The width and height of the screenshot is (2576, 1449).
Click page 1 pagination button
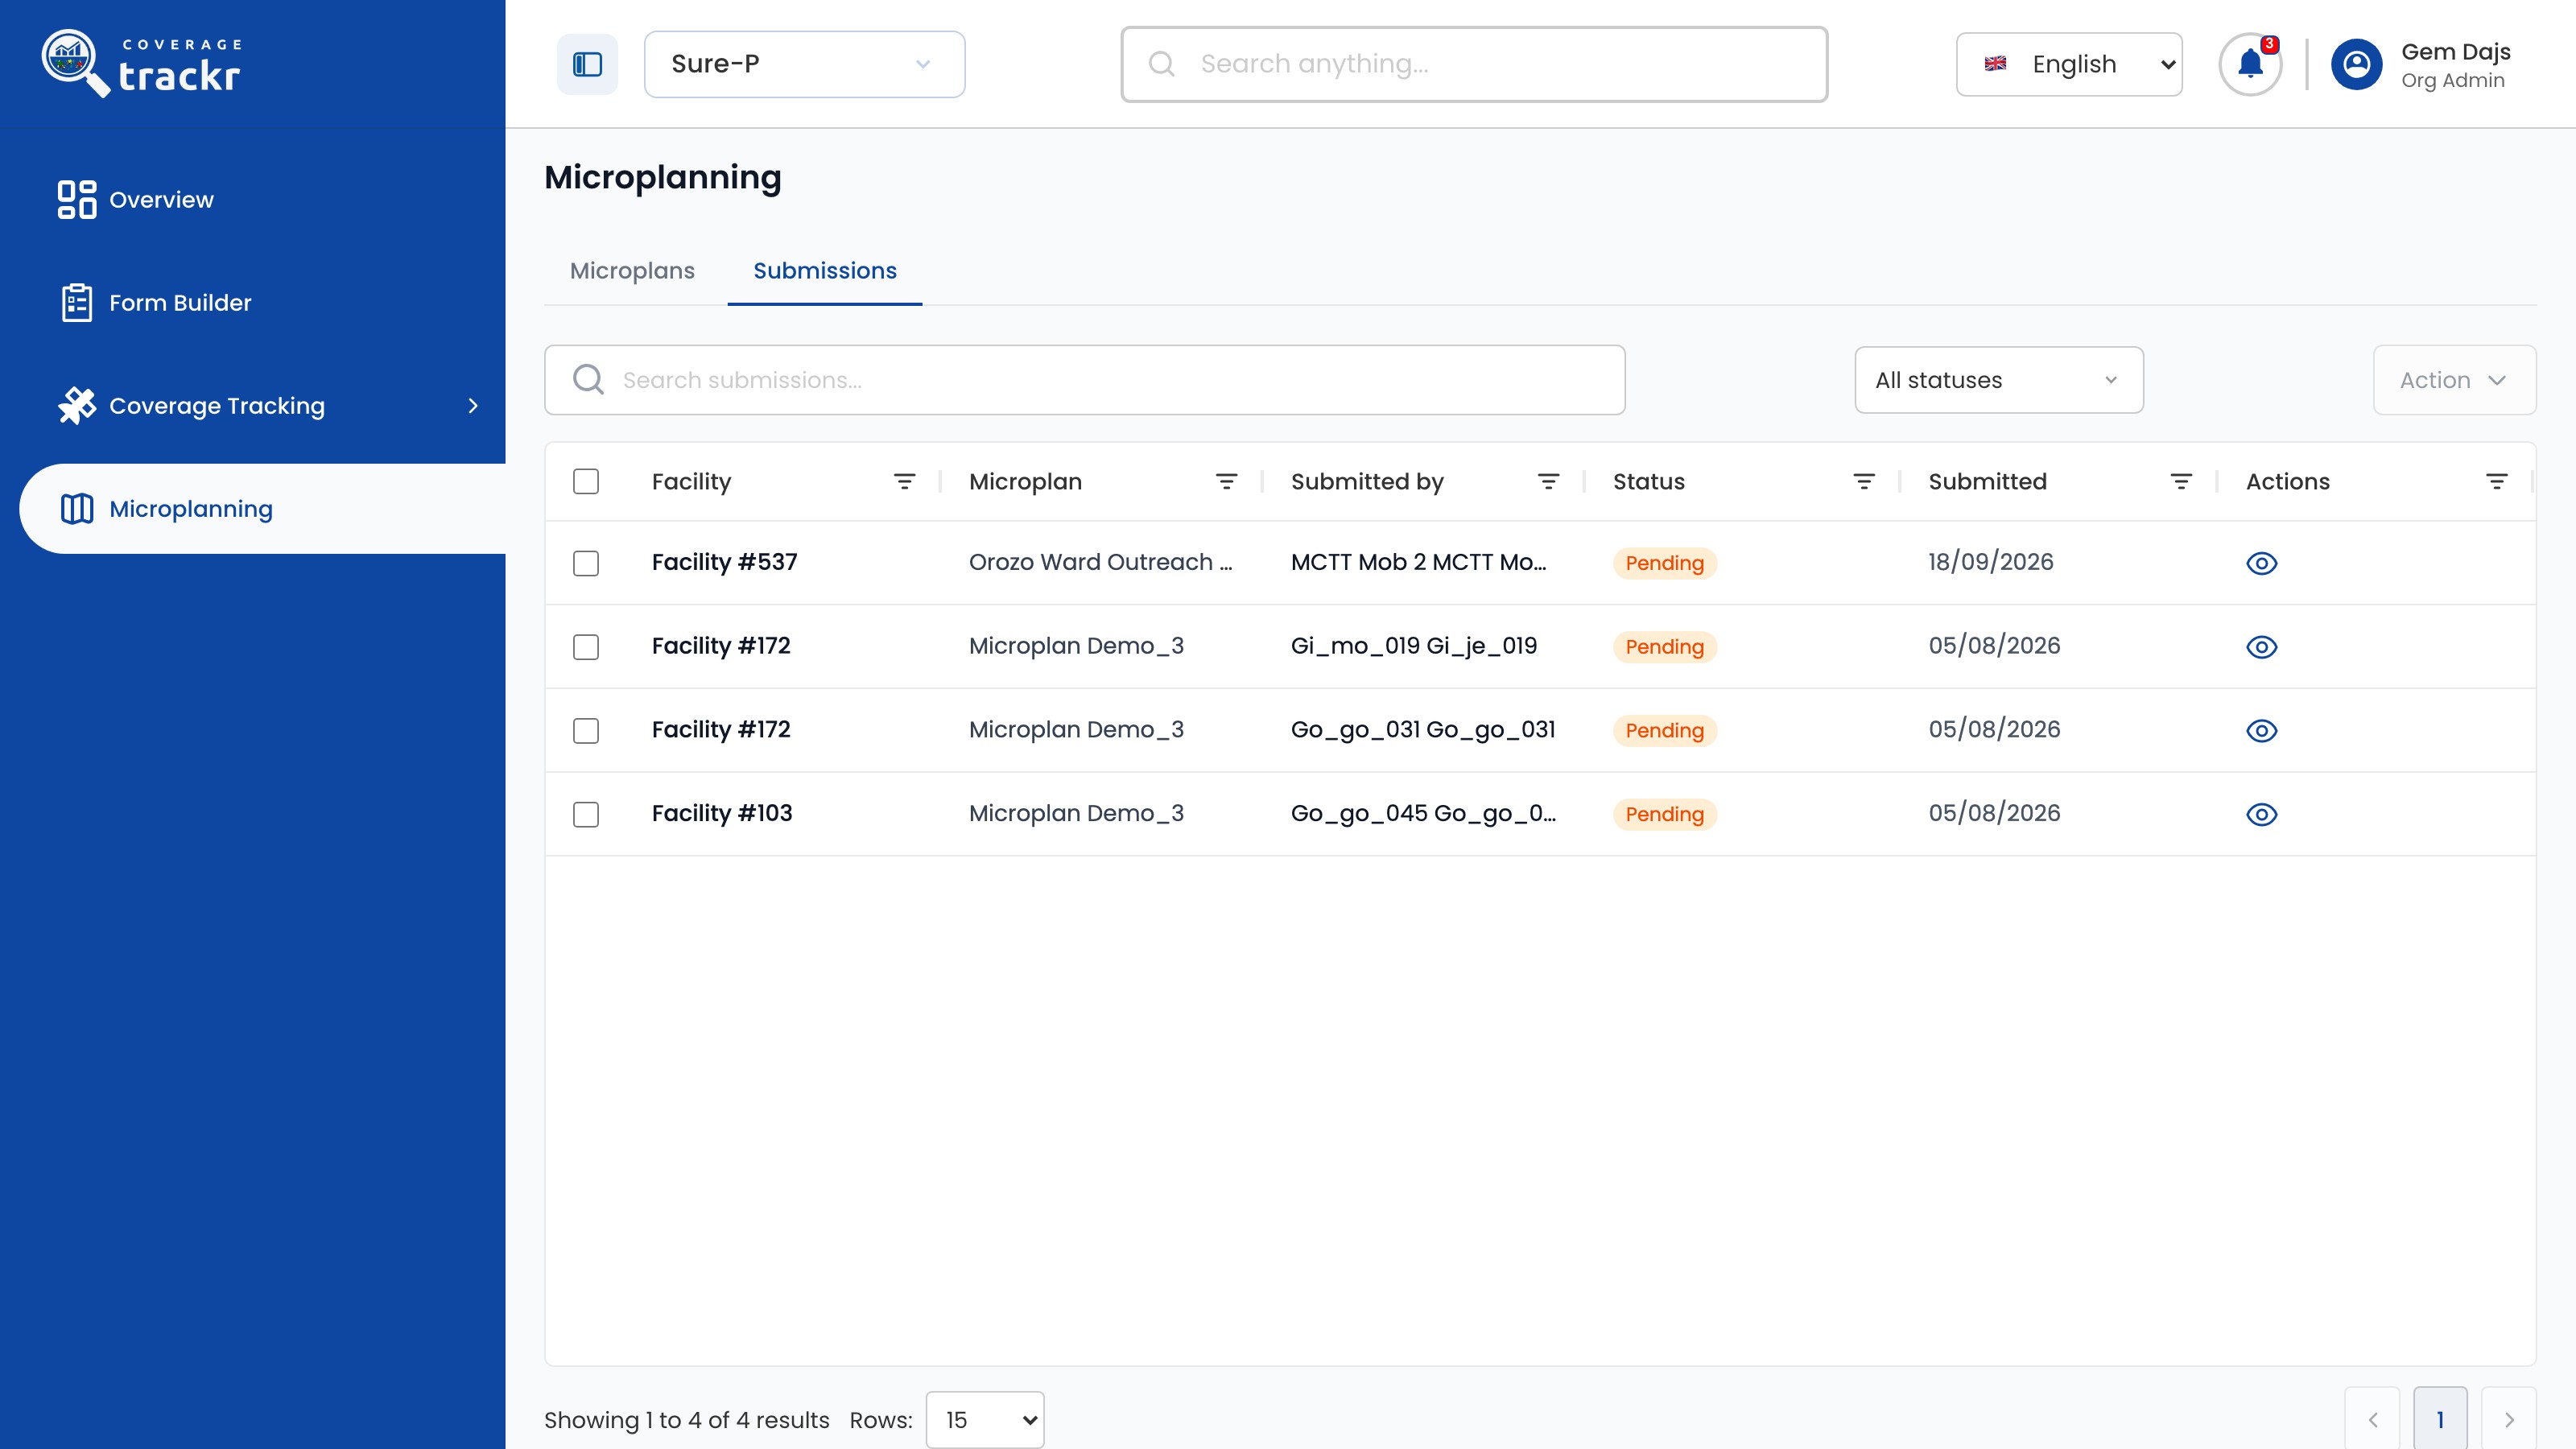[x=2440, y=1419]
